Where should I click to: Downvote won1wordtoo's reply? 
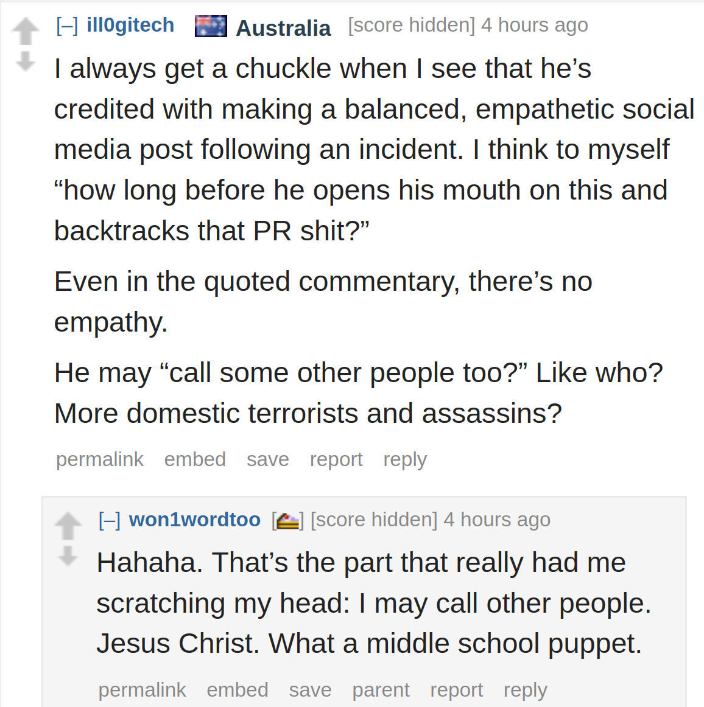click(68, 556)
